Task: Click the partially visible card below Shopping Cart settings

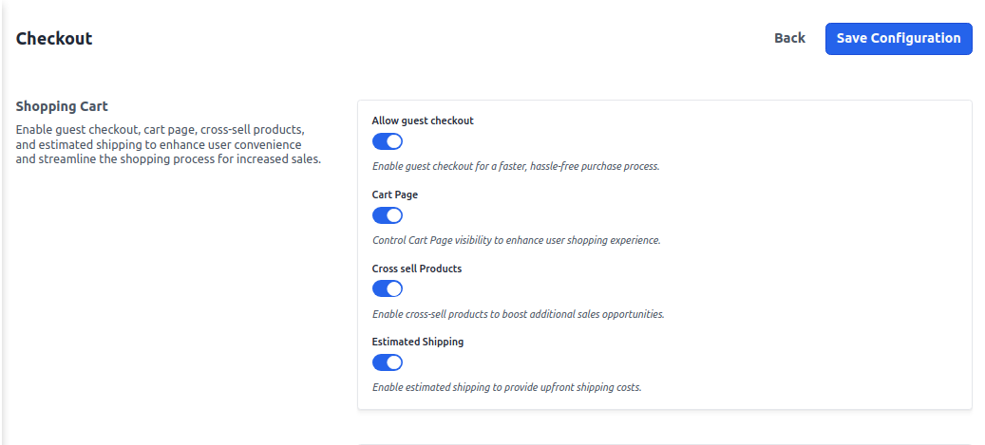Action: click(664, 443)
